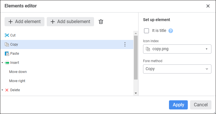The width and height of the screenshot is (216, 114).
Task: Click the trash delete icon in toolbar
Action: (x=101, y=22)
